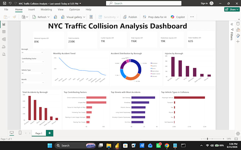Click the Sign in link
Image resolution: width=241 pixels, height=150 pixels.
204,4
